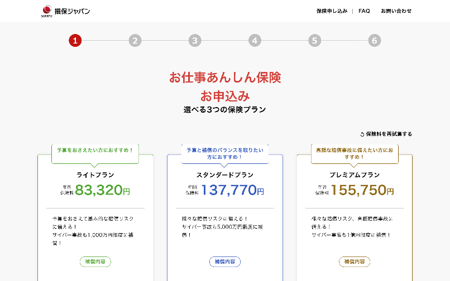
Task: Click the Sompo Japan logo
Action: pos(65,11)
